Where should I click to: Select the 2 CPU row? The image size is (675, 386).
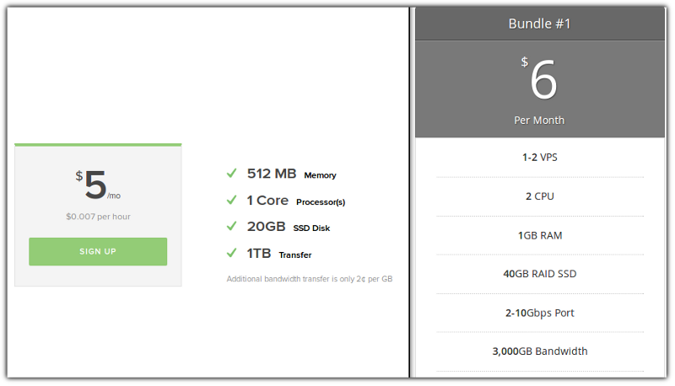tap(539, 196)
